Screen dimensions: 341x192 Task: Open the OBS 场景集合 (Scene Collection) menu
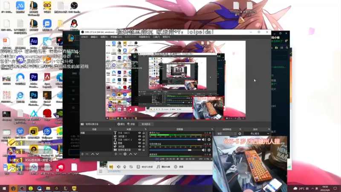[144, 37]
